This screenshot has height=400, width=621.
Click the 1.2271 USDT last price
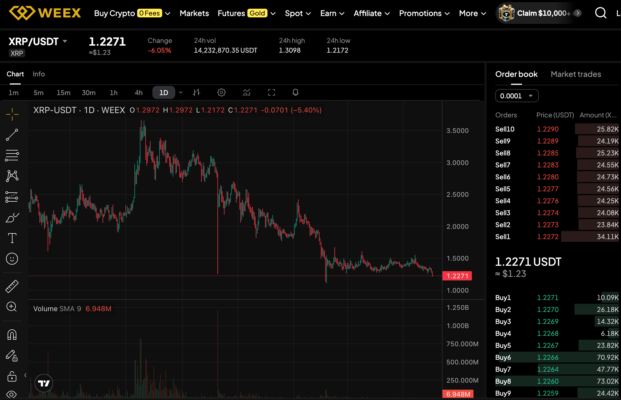tap(528, 262)
